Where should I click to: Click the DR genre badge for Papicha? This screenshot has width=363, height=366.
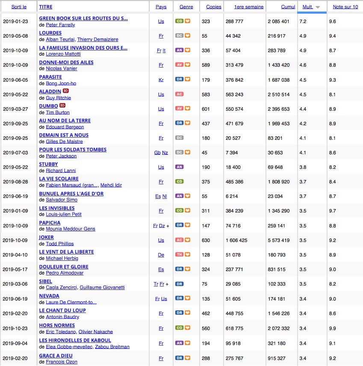tap(179, 225)
